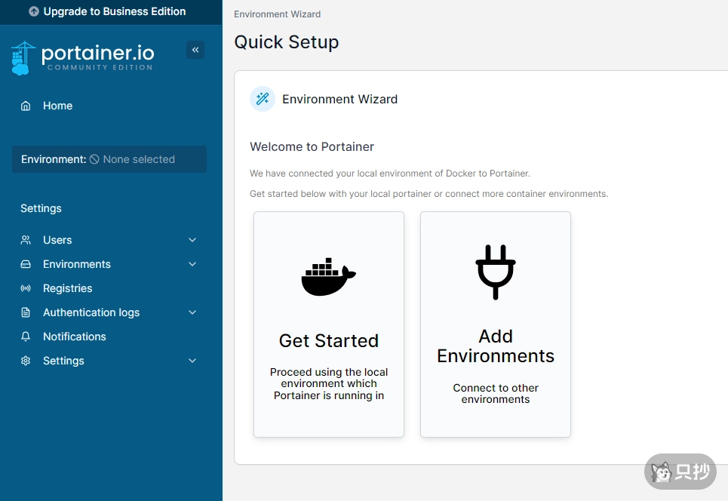Image resolution: width=728 pixels, height=501 pixels.
Task: Expand the Users submenu chevron
Action: point(192,240)
